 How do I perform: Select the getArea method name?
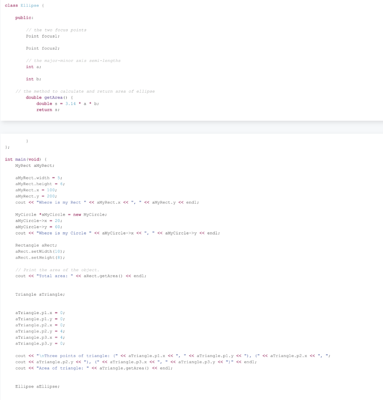pos(53,97)
